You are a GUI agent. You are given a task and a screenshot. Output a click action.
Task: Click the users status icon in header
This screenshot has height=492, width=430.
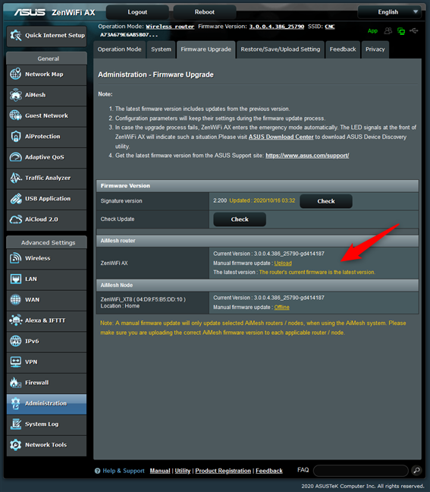tap(388, 30)
